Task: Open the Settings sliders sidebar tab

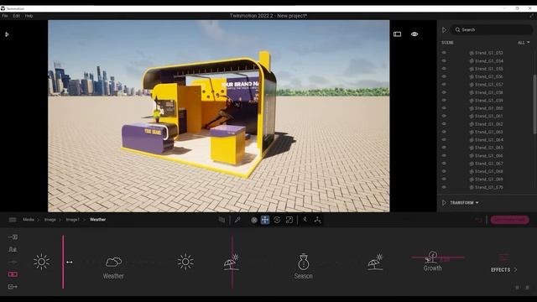Action: (13, 262)
